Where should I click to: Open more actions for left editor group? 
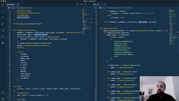point(89,4)
